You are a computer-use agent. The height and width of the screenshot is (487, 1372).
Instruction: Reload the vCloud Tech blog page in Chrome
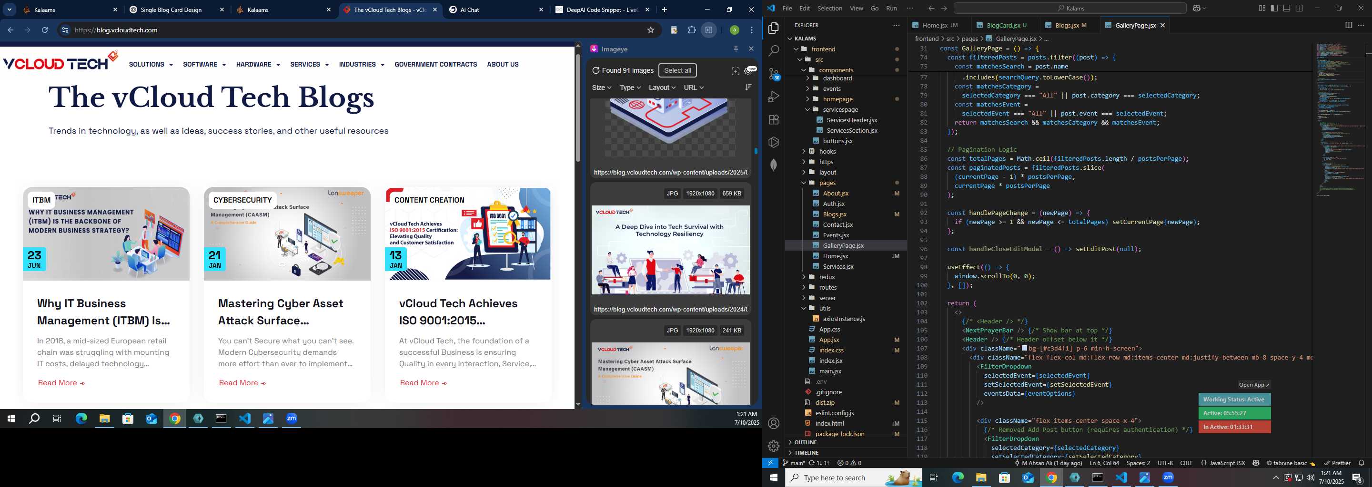coord(45,30)
